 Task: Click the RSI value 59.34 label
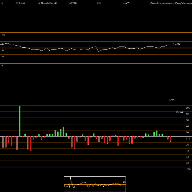[x=177, y=44]
